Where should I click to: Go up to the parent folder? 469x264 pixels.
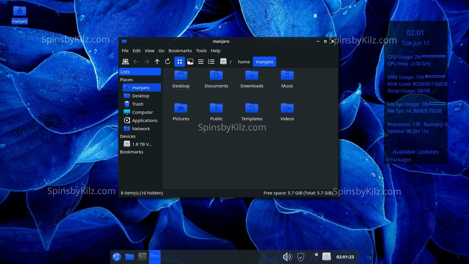157,62
